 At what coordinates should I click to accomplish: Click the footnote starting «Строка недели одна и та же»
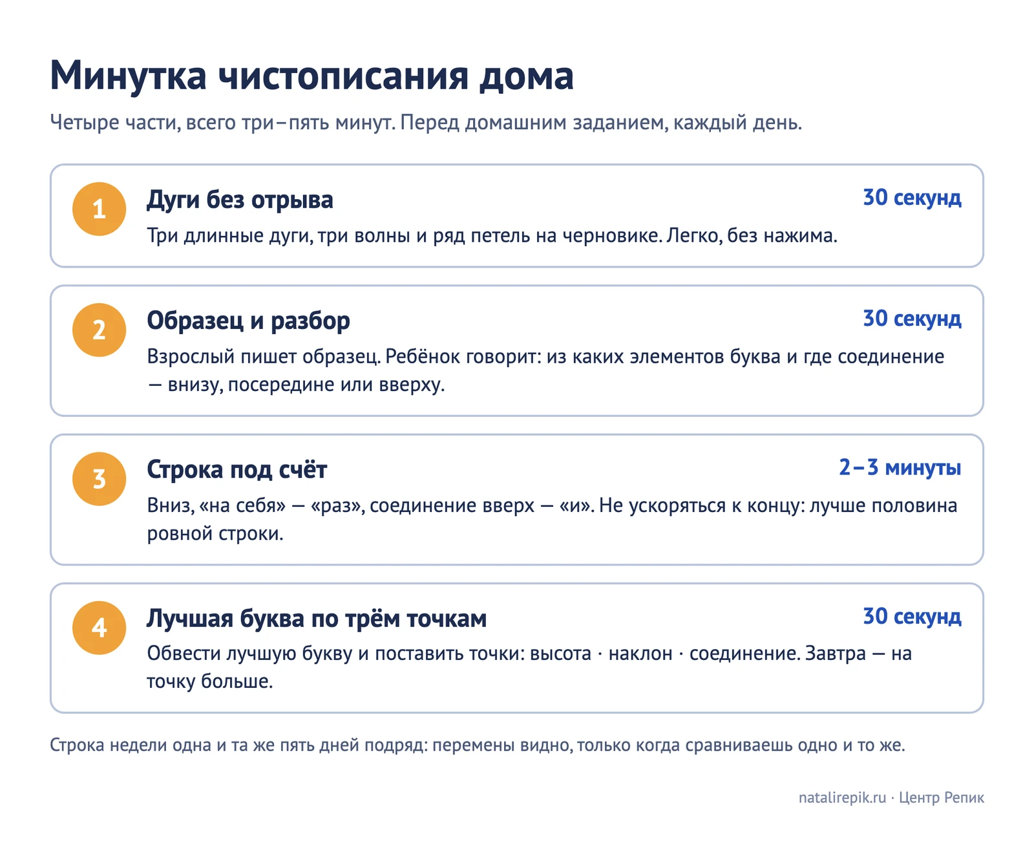pyautogui.click(x=478, y=745)
